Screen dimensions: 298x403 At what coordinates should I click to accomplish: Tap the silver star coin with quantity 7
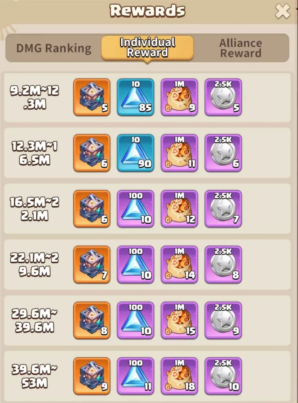[223, 209]
